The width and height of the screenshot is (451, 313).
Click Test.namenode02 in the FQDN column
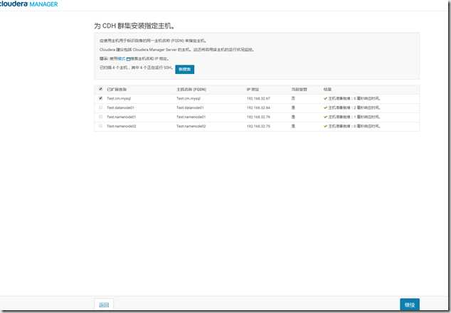pos(191,126)
